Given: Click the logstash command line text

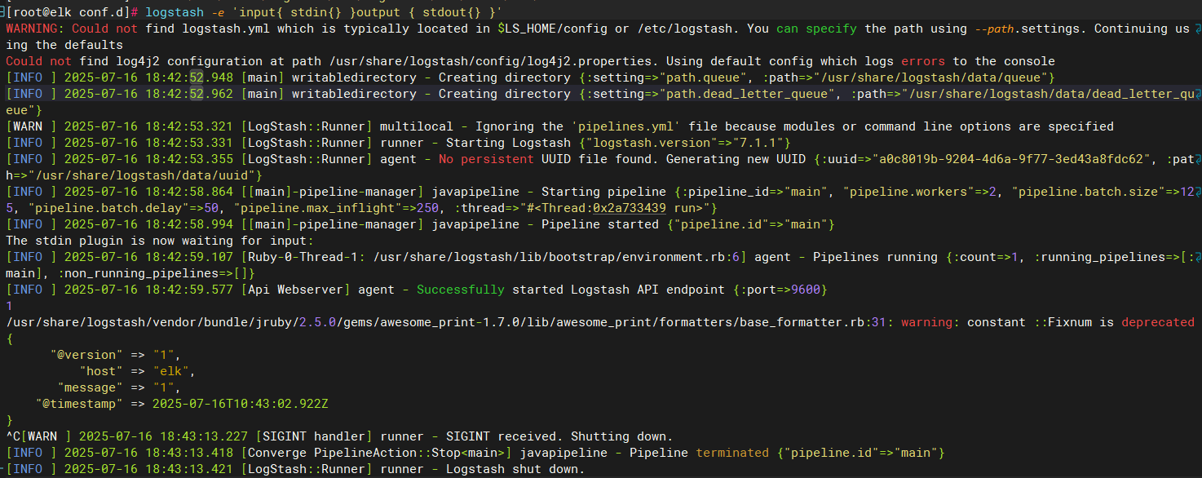Looking at the screenshot, I should 325,12.
